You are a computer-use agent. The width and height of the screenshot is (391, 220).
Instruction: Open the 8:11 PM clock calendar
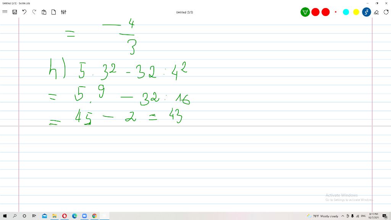pos(373,216)
